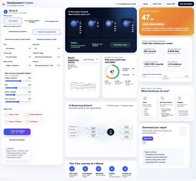Open the Main concern Fatigue / weakness dropdown
Screen dimensions: 196x181
(18, 65)
